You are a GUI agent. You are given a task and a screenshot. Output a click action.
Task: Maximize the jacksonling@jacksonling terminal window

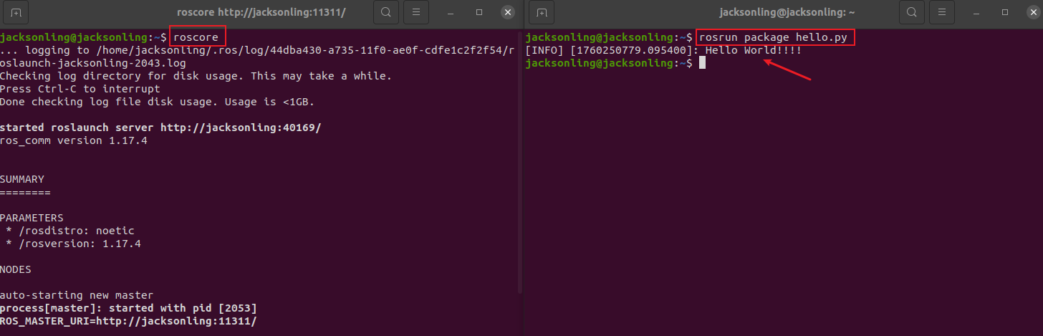[1004, 12]
